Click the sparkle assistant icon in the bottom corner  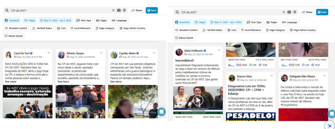[x=329, y=125]
